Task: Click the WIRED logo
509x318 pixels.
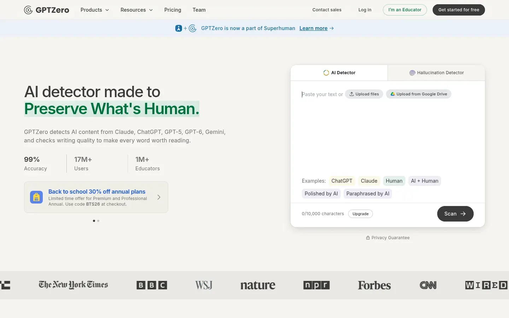Action: 486,285
